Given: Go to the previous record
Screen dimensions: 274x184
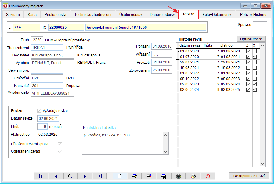Looking at the screenshot, I should click(56, 176).
